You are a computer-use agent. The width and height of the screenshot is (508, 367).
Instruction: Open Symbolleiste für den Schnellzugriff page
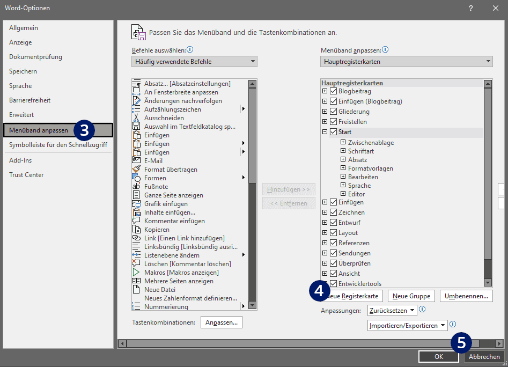click(58, 145)
